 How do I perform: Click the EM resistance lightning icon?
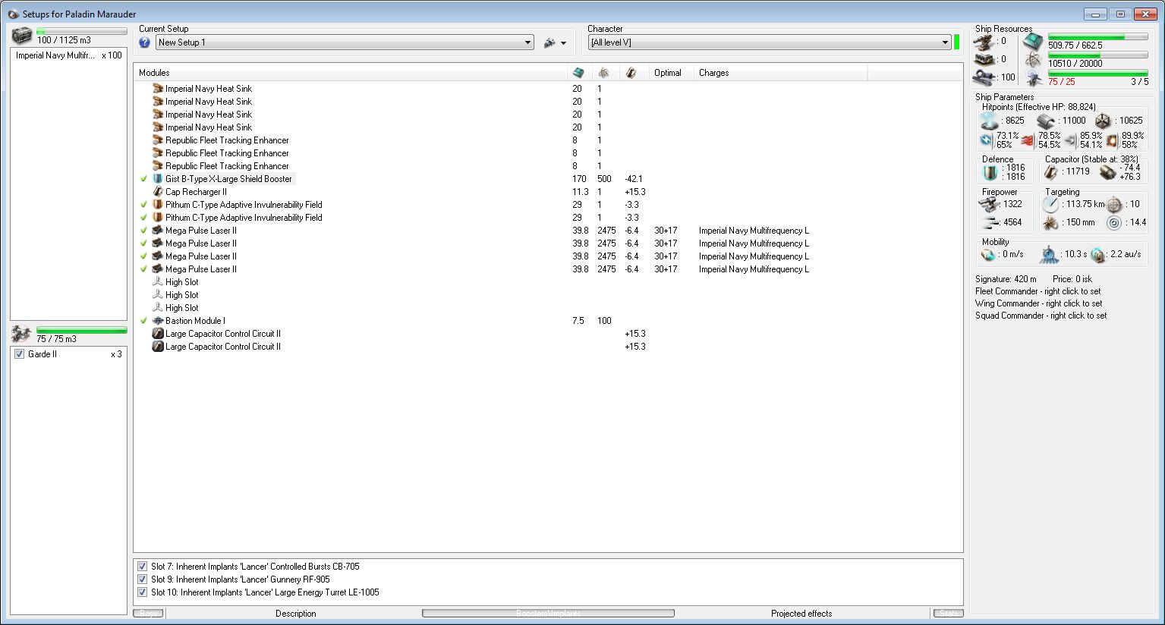[x=986, y=140]
